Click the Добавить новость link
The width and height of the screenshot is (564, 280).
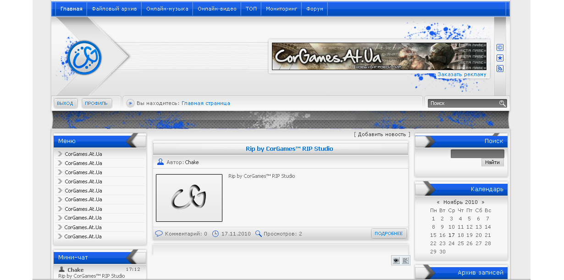tap(382, 134)
